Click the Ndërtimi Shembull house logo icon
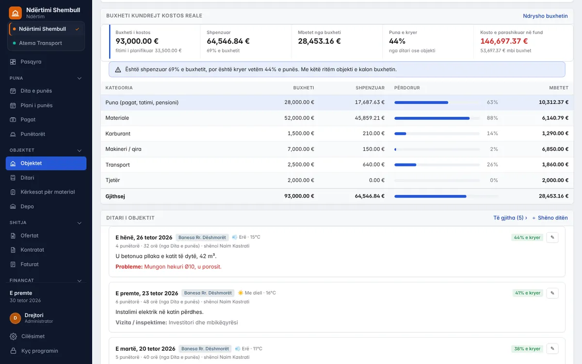 point(15,13)
